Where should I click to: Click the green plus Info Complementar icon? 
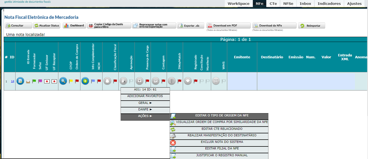pyautogui.click(x=85, y=81)
